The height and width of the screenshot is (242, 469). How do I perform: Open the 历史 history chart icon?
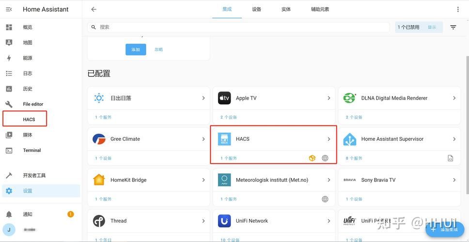tap(9, 89)
